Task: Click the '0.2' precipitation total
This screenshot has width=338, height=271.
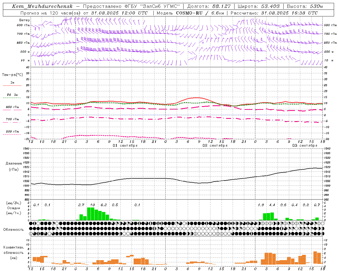Action: (x=306, y=205)
